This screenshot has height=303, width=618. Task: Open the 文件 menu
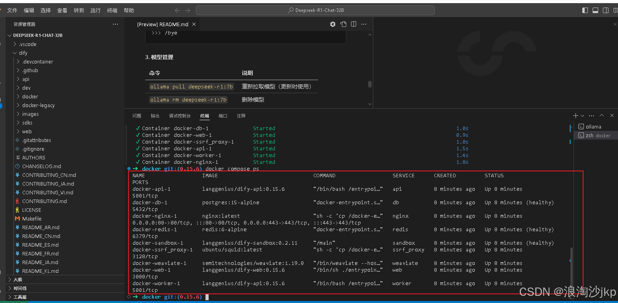(12, 11)
